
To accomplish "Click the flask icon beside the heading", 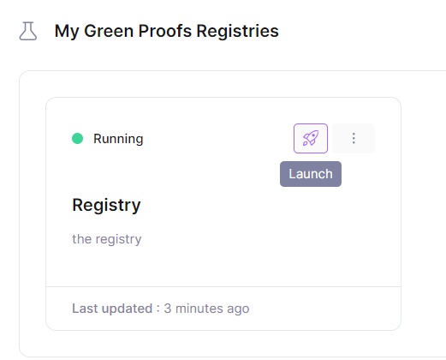I will tap(28, 31).
